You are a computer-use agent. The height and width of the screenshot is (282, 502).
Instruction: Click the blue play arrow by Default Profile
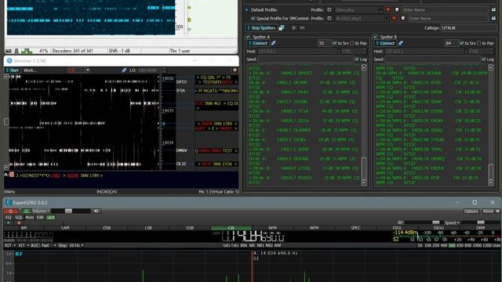(246, 10)
